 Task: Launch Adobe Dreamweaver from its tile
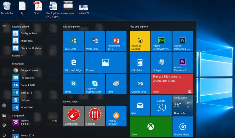161,41
